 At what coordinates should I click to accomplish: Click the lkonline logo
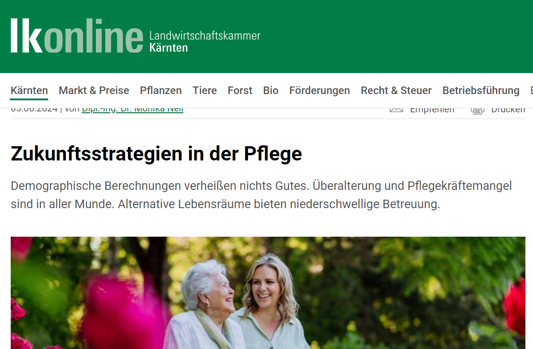77,36
